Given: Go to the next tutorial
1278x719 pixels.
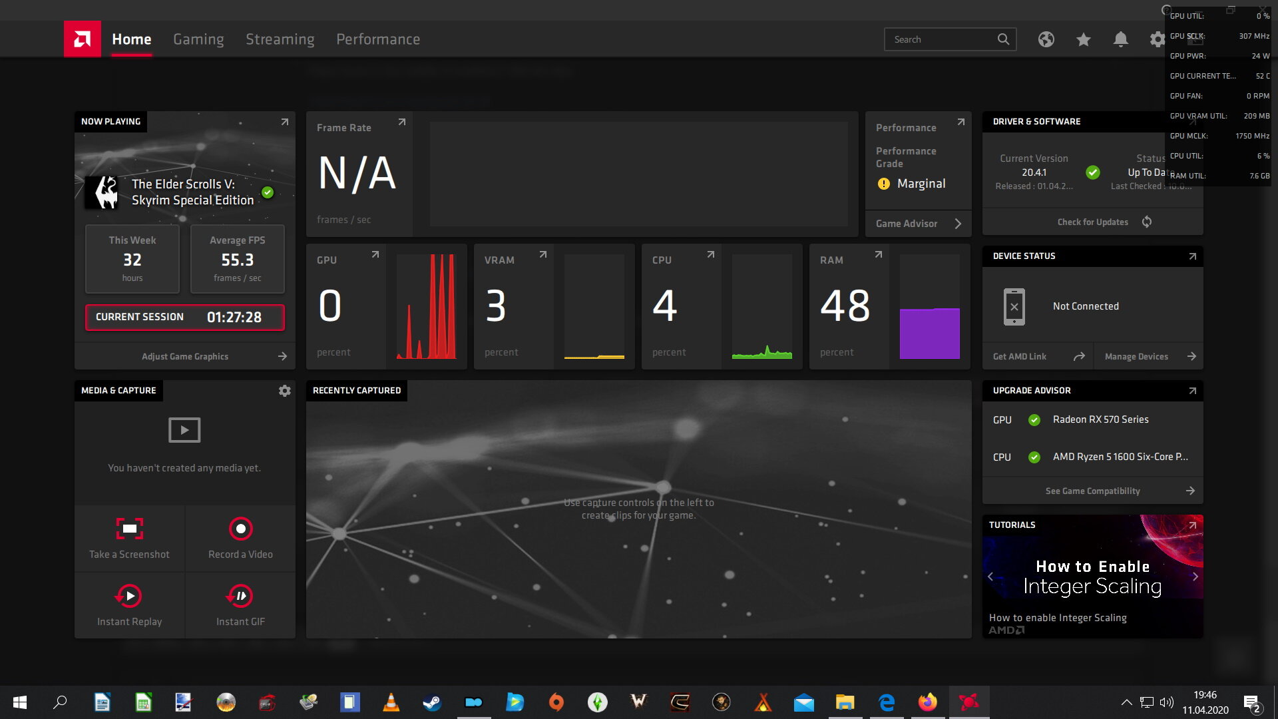Looking at the screenshot, I should click(x=1195, y=577).
